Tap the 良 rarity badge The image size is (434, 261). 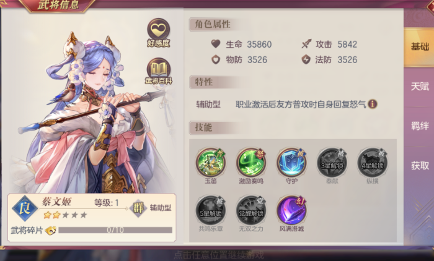25,208
